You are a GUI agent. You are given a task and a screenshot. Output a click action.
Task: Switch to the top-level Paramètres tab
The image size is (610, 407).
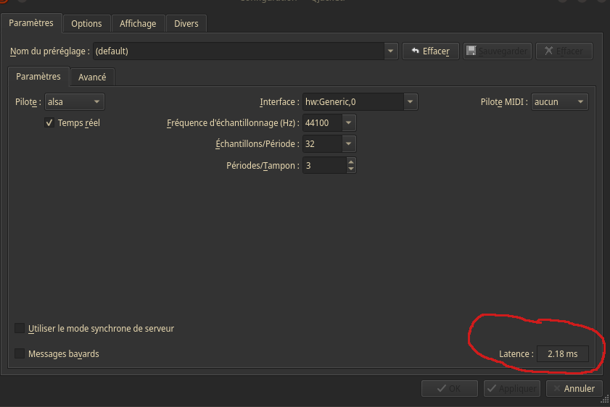[31, 23]
